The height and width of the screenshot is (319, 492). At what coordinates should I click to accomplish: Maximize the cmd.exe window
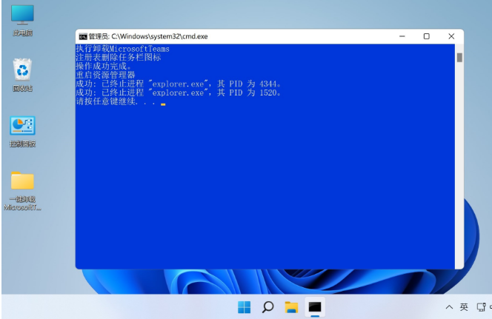(x=426, y=36)
